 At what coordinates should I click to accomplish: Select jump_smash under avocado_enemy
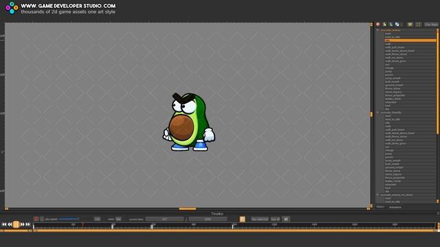point(410,78)
